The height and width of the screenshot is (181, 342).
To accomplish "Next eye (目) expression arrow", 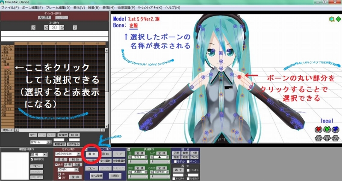I will pyautogui.click(x=146, y=157).
